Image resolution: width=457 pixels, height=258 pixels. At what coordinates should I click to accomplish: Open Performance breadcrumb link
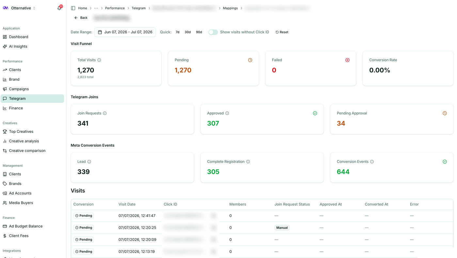click(115, 8)
